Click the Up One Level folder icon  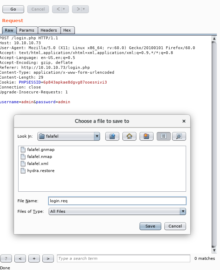112,136
